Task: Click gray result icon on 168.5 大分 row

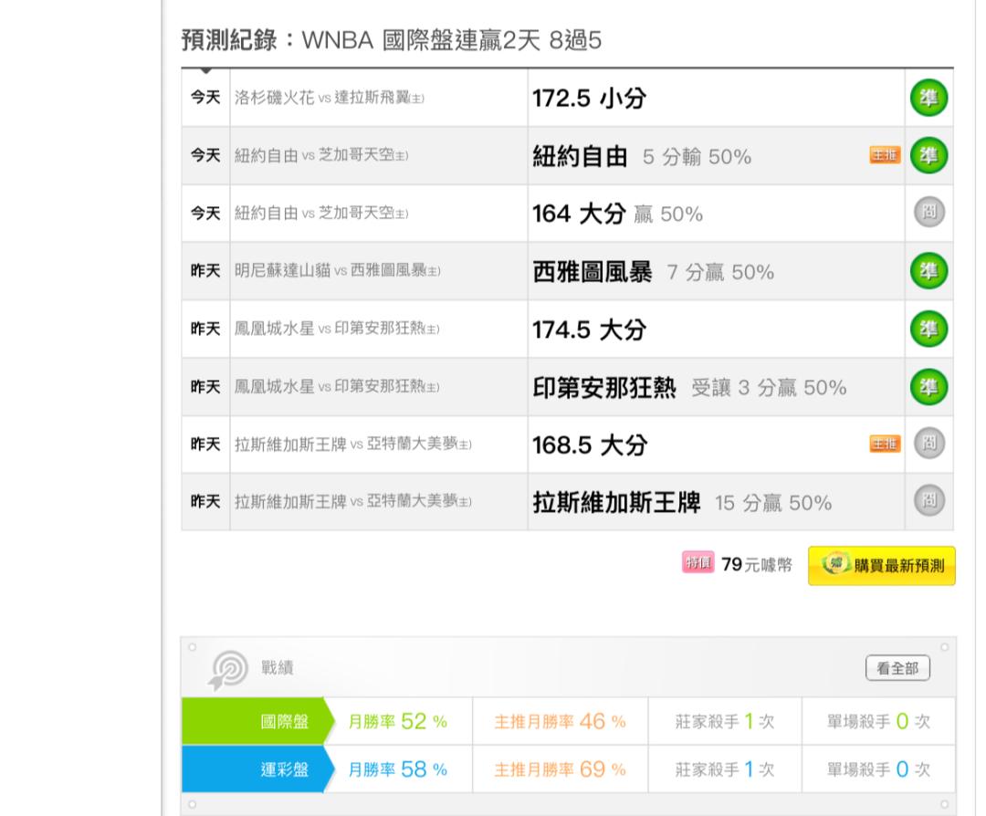Action: point(928,444)
